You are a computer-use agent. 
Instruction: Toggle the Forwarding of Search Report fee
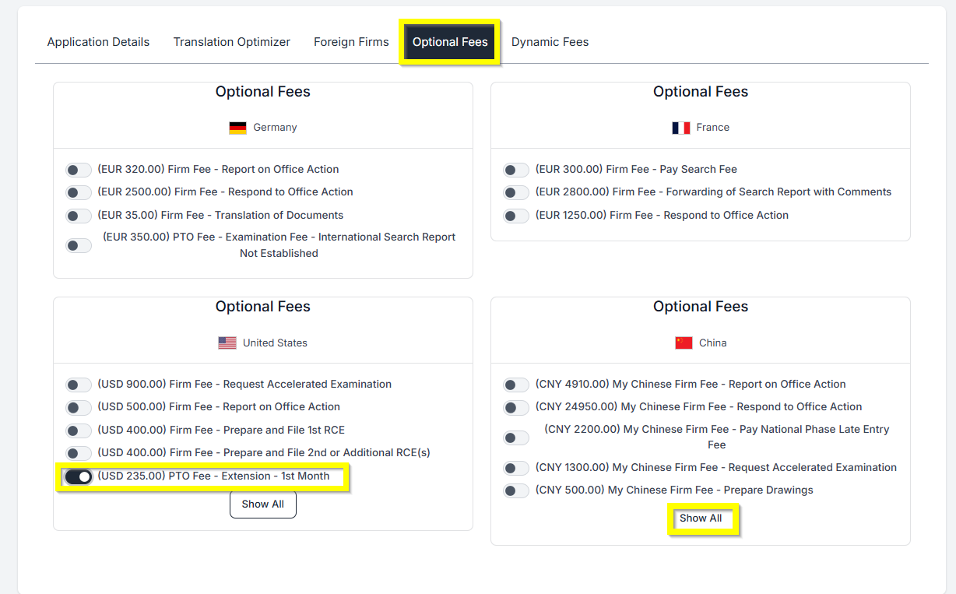[516, 192]
